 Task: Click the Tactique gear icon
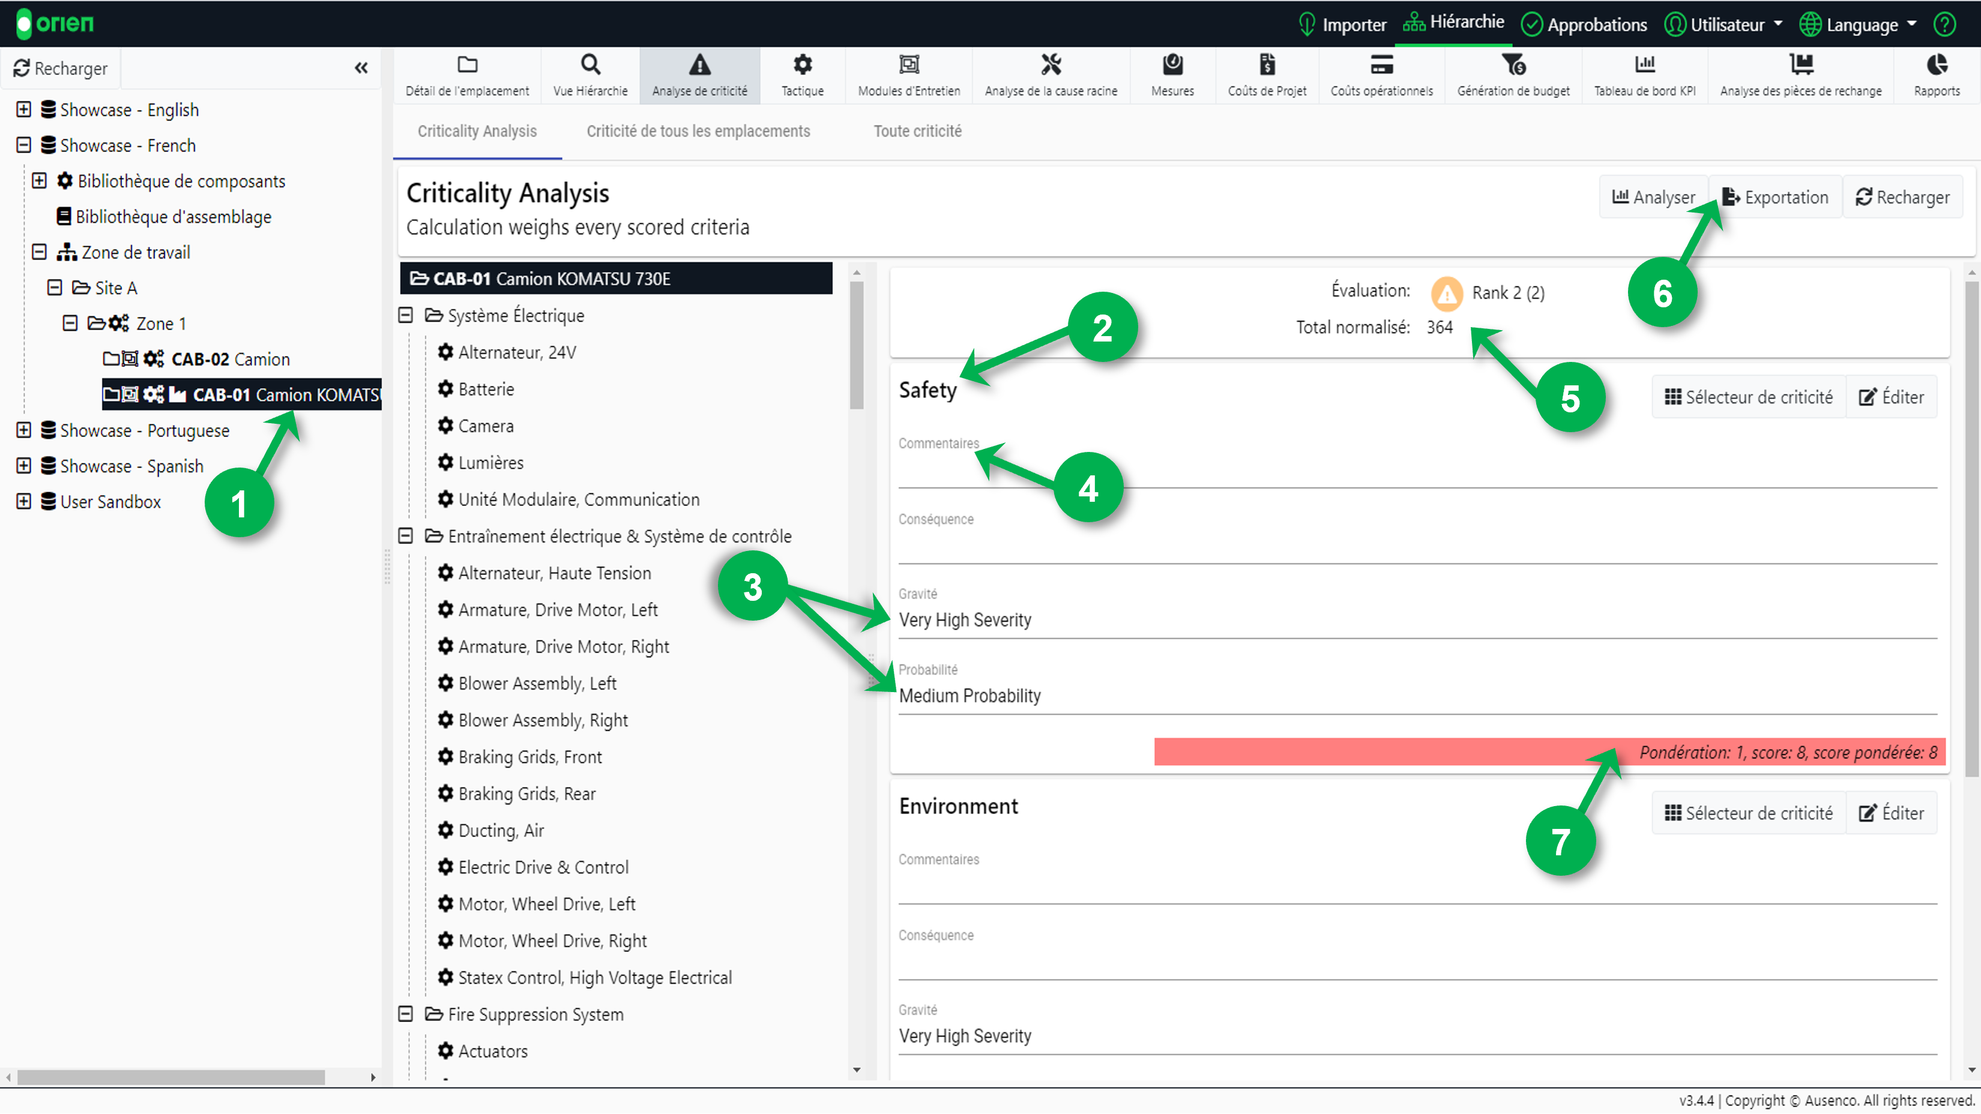tap(802, 65)
